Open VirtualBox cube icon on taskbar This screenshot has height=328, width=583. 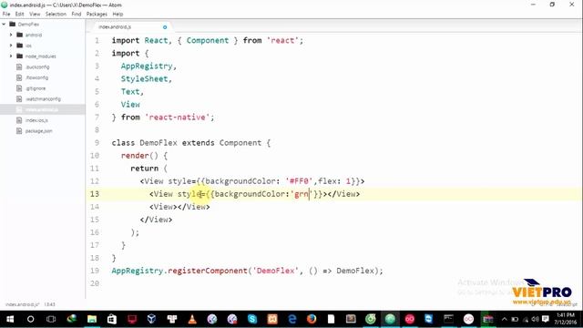pos(151,319)
